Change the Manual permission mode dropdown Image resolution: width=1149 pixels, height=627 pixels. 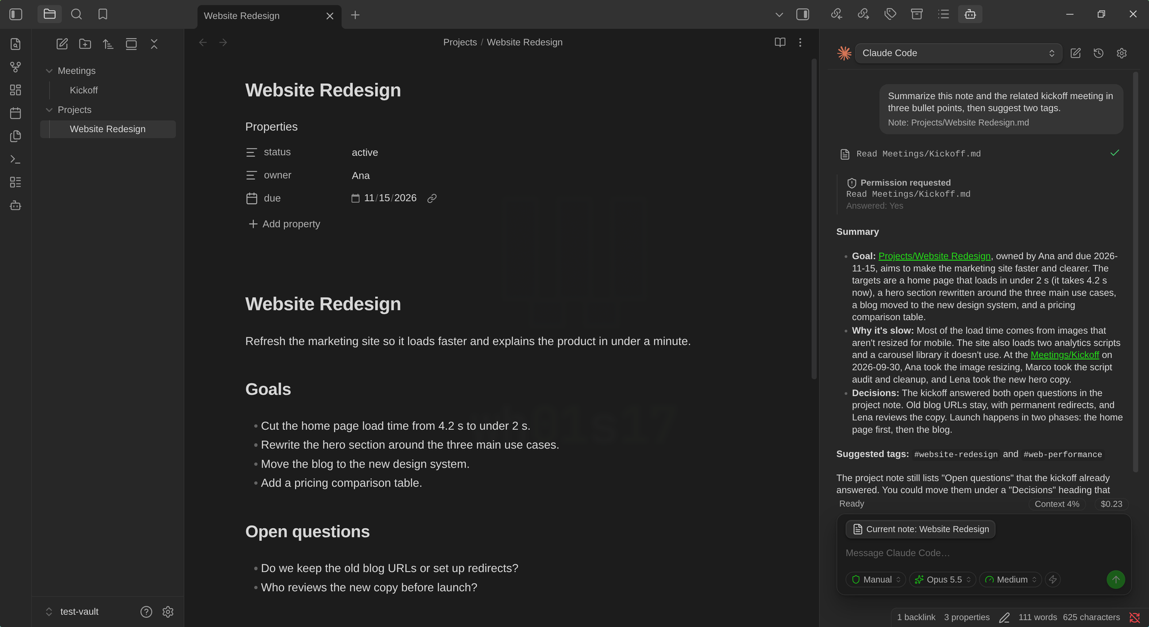[876, 579]
